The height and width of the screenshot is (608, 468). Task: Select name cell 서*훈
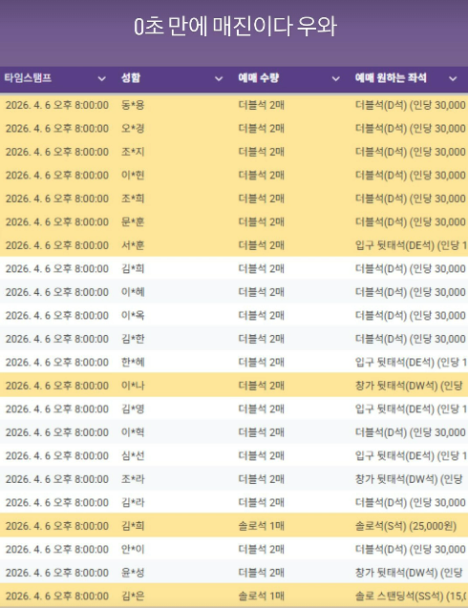click(133, 245)
